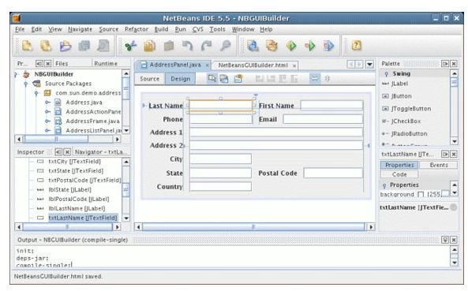Click the Find magnifier toolbar icon

[226, 46]
